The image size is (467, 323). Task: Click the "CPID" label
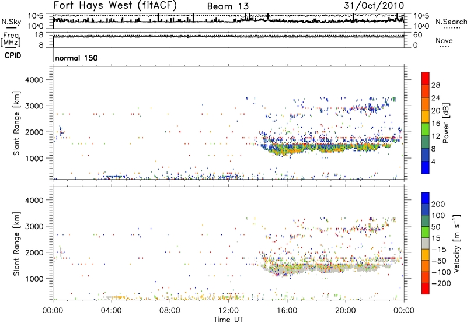point(13,55)
